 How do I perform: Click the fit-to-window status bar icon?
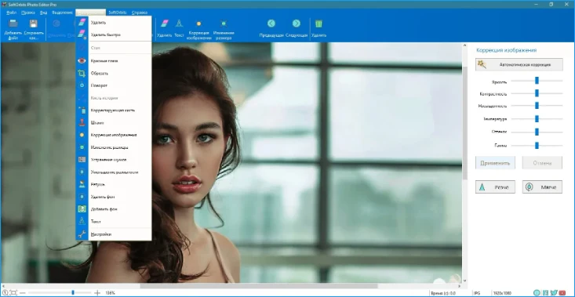(x=13, y=293)
